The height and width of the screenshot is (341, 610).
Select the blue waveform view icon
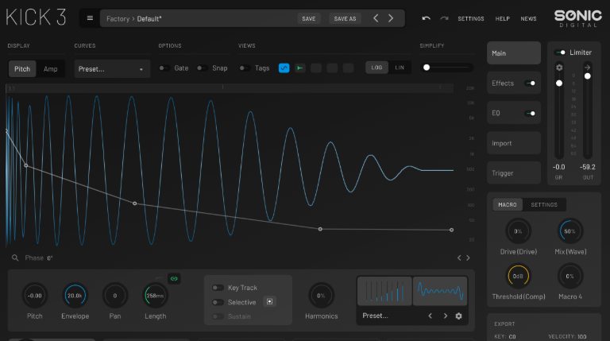tap(284, 68)
